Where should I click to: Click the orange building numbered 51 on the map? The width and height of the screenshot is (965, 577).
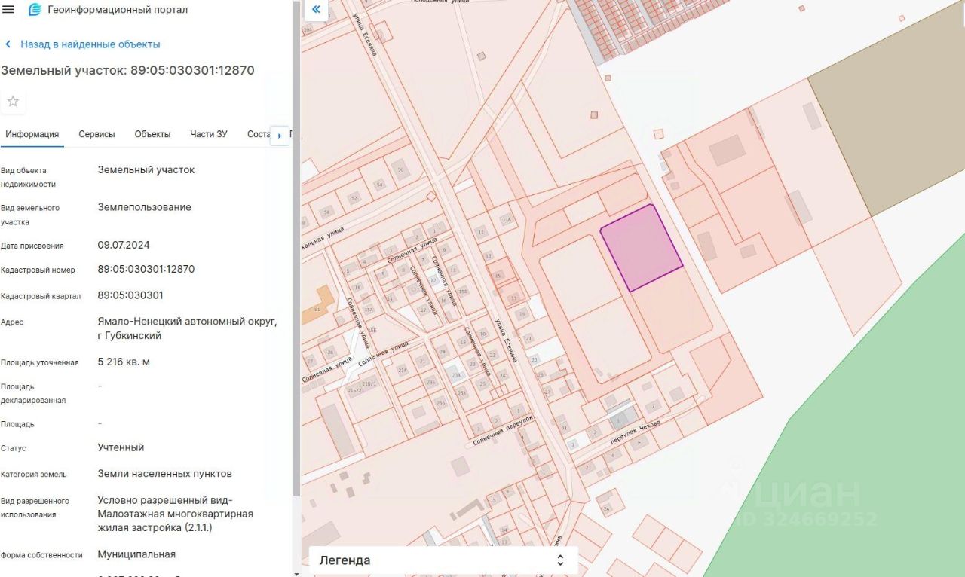(x=318, y=304)
